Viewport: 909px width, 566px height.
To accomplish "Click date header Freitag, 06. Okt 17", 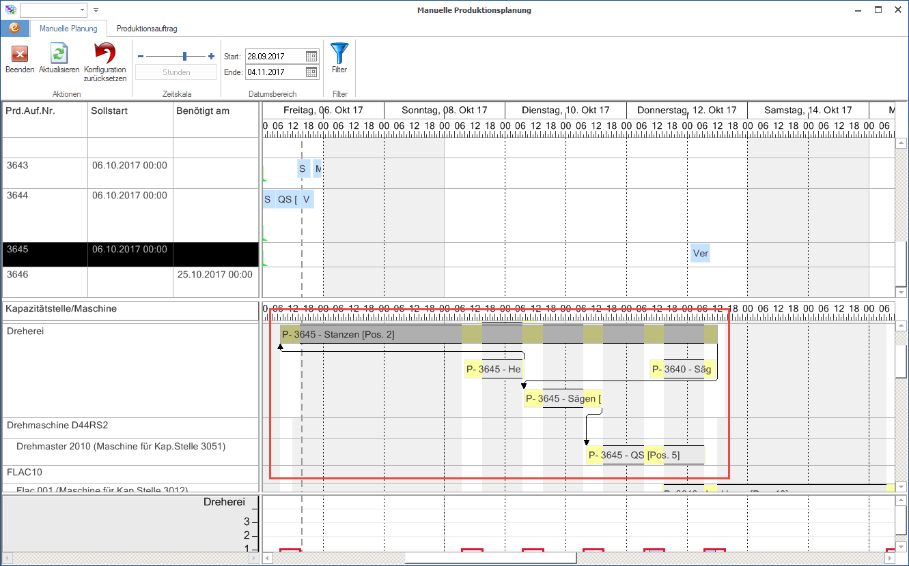I will [323, 110].
